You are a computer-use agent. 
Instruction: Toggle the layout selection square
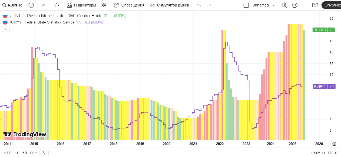[x=246, y=5]
